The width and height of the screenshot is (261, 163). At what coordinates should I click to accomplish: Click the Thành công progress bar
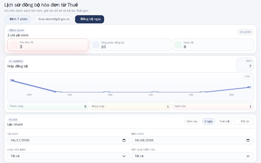point(48,106)
